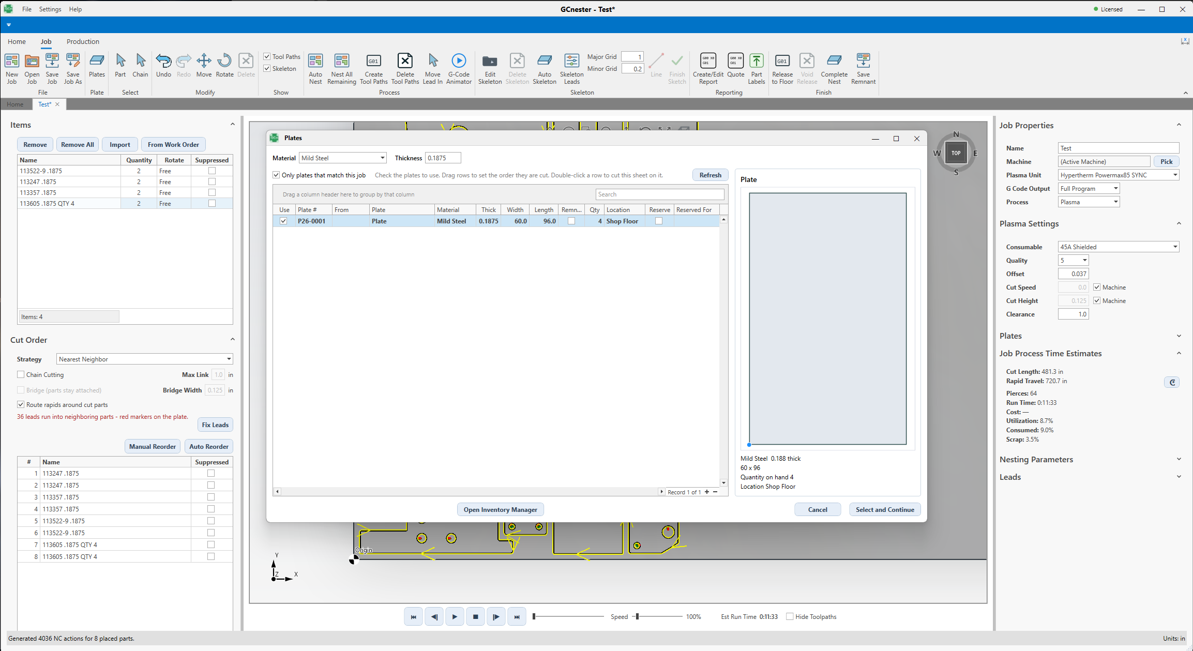Activate the Rotate tool
The width and height of the screenshot is (1193, 651).
click(224, 66)
